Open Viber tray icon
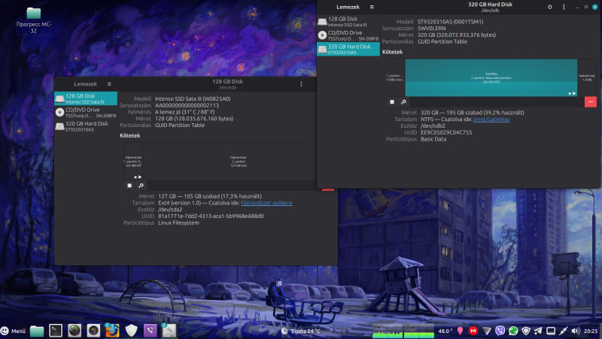Screen dimensions: 602x339 point(500,331)
